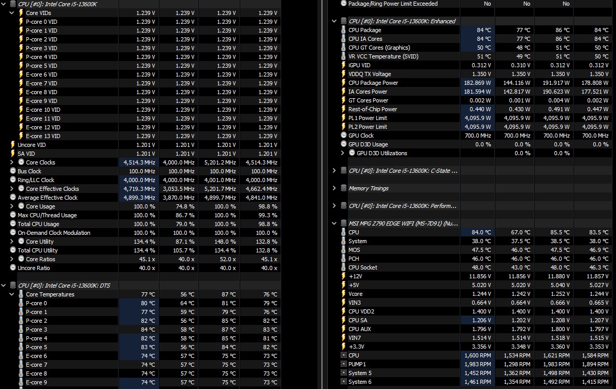Collapse the Core Temperatures group

click(12, 294)
